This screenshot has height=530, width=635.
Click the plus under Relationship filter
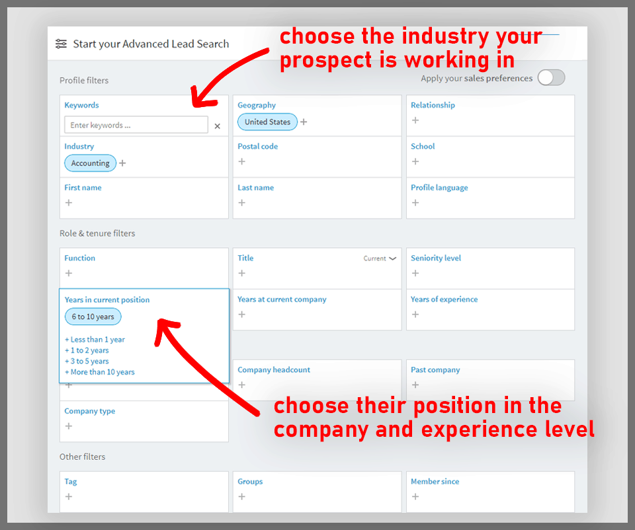pos(415,120)
